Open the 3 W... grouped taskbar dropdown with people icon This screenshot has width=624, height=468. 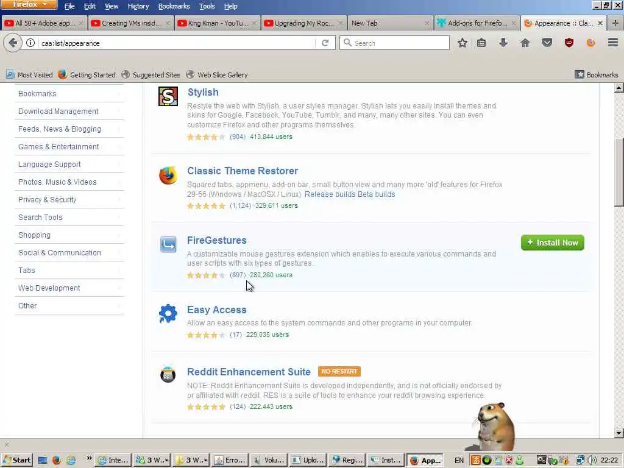click(x=152, y=461)
